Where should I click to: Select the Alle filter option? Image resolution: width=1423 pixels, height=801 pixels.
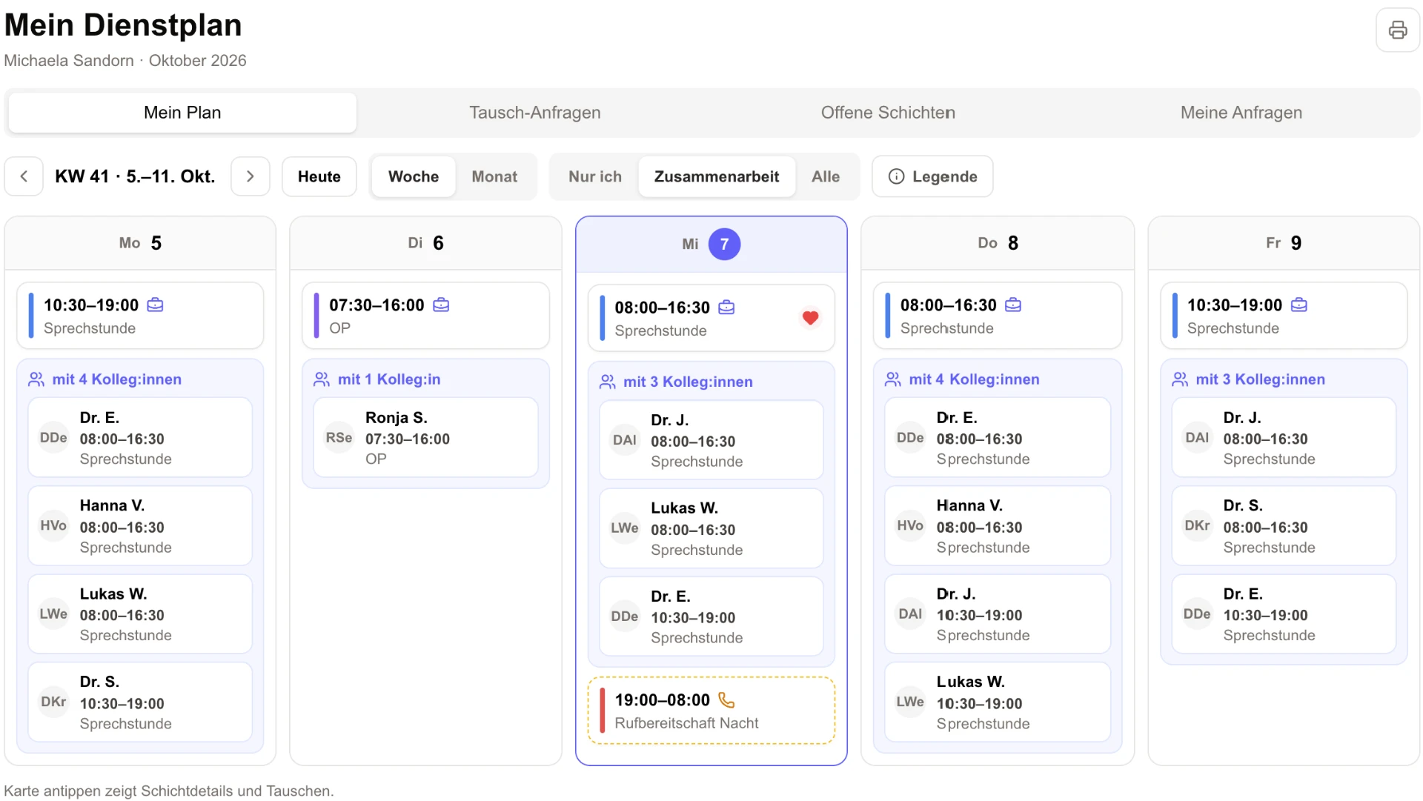point(826,176)
